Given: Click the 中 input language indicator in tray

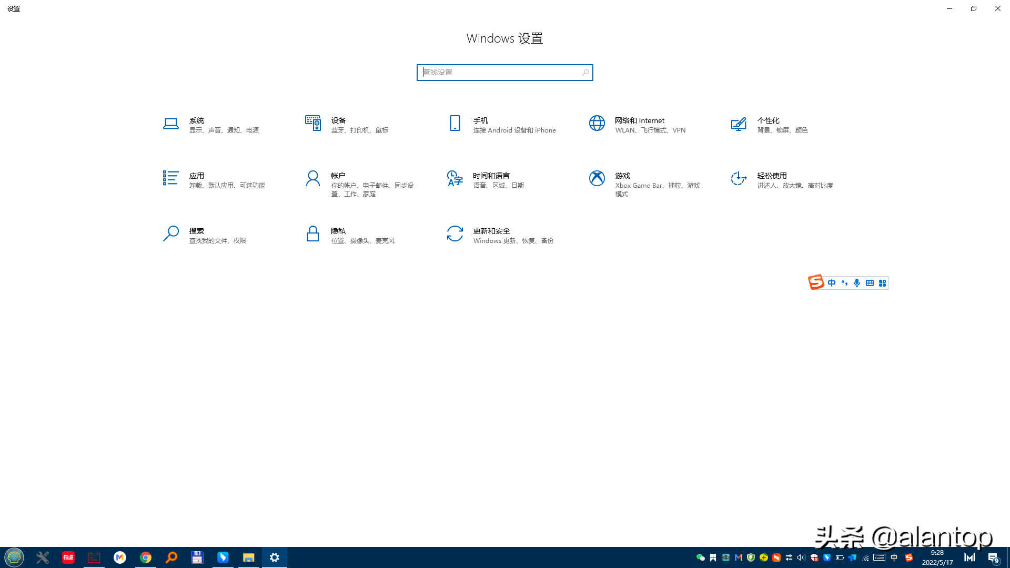Looking at the screenshot, I should tap(894, 557).
